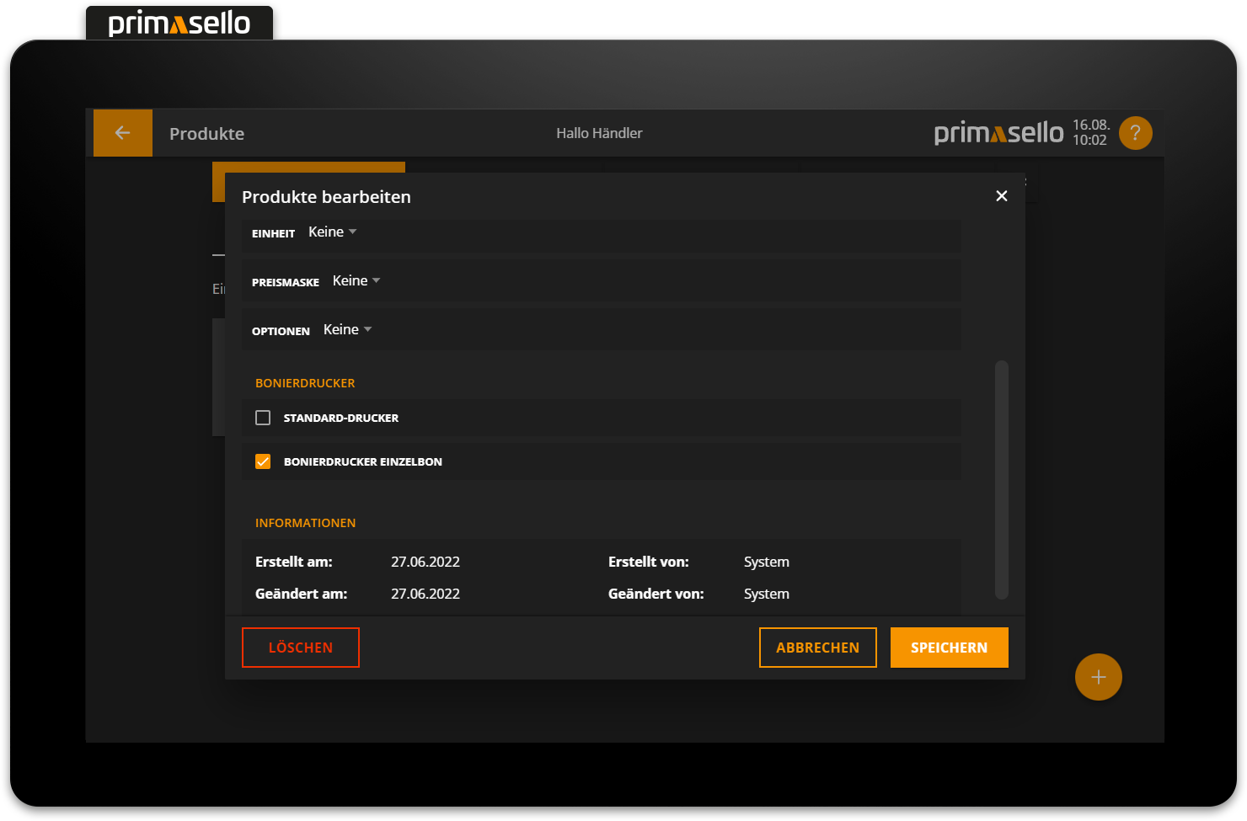
Task: Close the Produkte bearbeiten dialog
Action: 1001,196
